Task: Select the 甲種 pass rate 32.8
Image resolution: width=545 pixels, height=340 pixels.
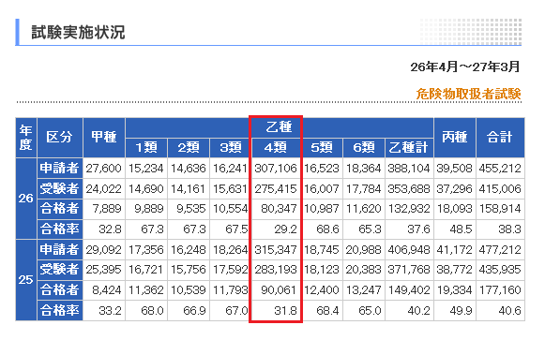Action: click(104, 229)
